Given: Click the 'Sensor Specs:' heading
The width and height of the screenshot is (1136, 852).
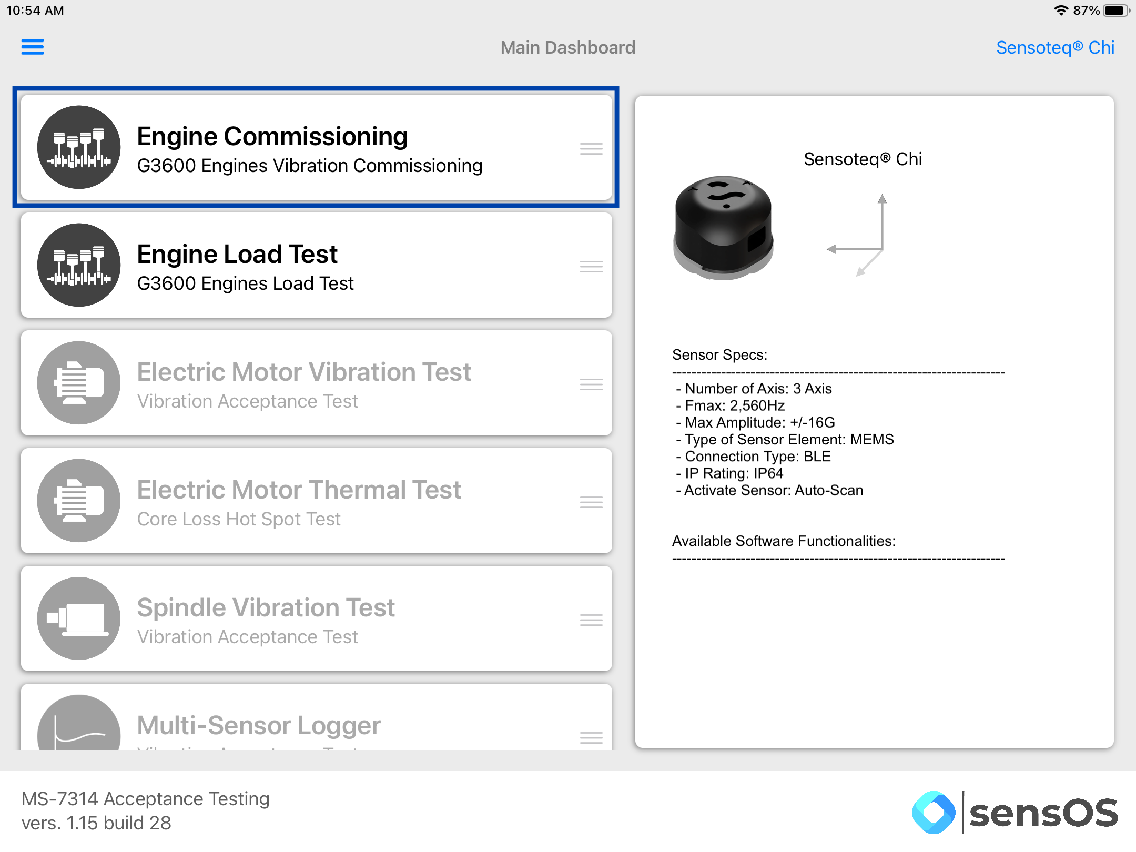Looking at the screenshot, I should (719, 355).
